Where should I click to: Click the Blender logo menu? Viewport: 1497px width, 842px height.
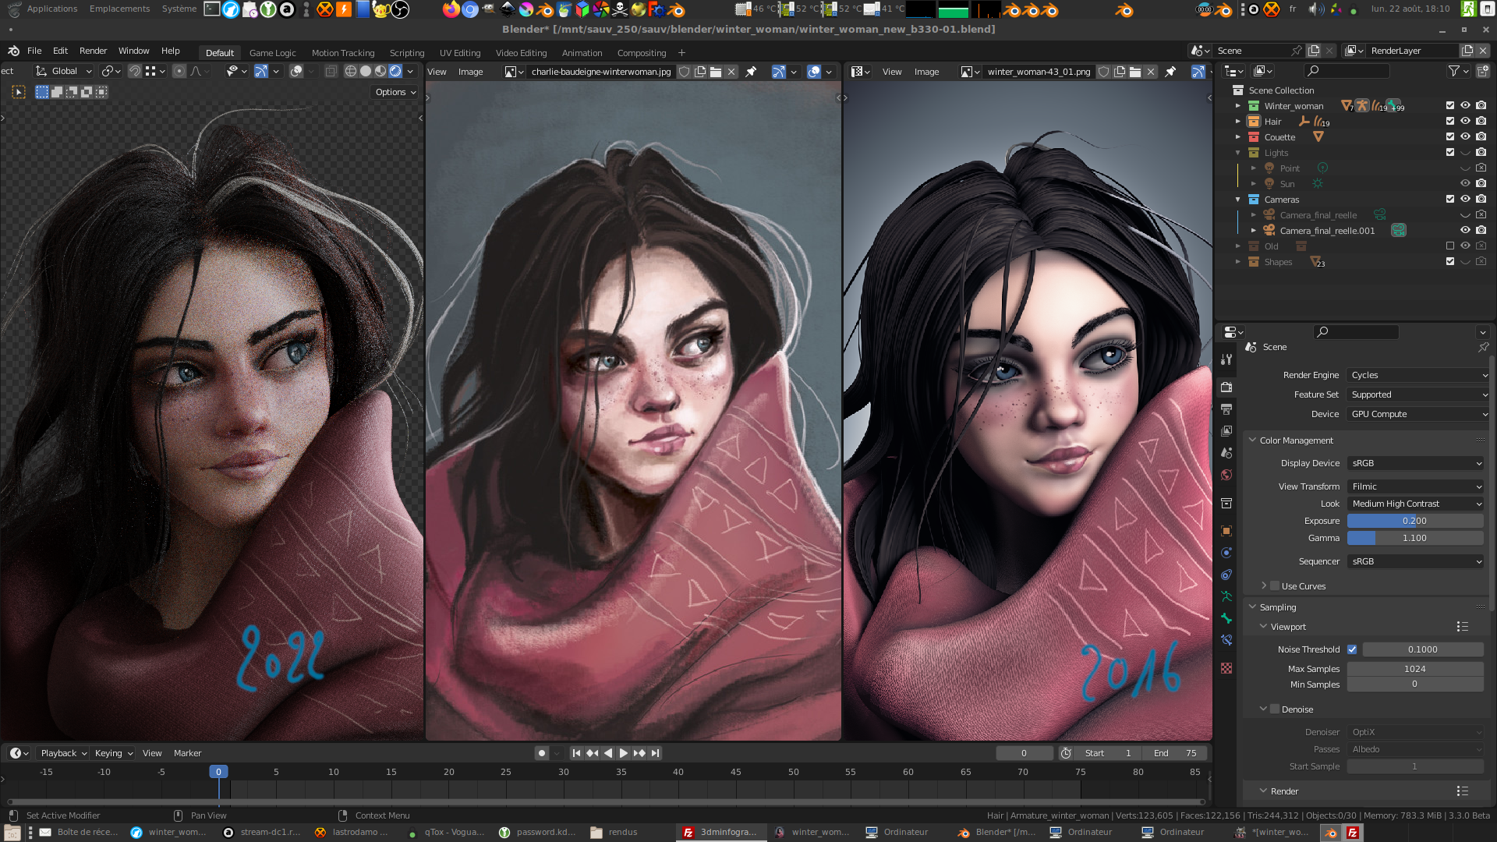coord(13,51)
